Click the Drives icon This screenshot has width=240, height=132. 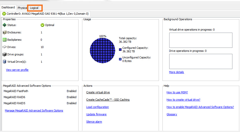(x=5, y=47)
